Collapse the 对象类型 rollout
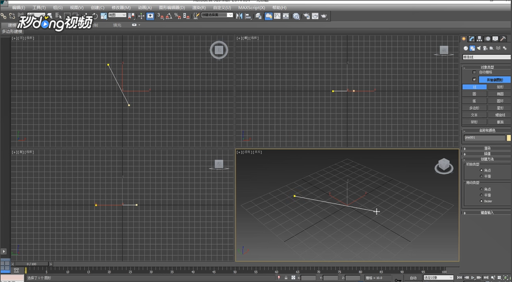Screen dimensions: 512x282 click(x=486, y=67)
